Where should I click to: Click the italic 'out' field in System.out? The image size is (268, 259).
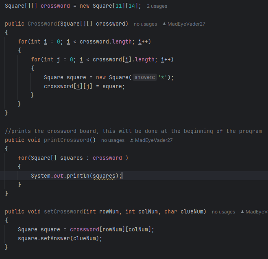click(x=59, y=176)
